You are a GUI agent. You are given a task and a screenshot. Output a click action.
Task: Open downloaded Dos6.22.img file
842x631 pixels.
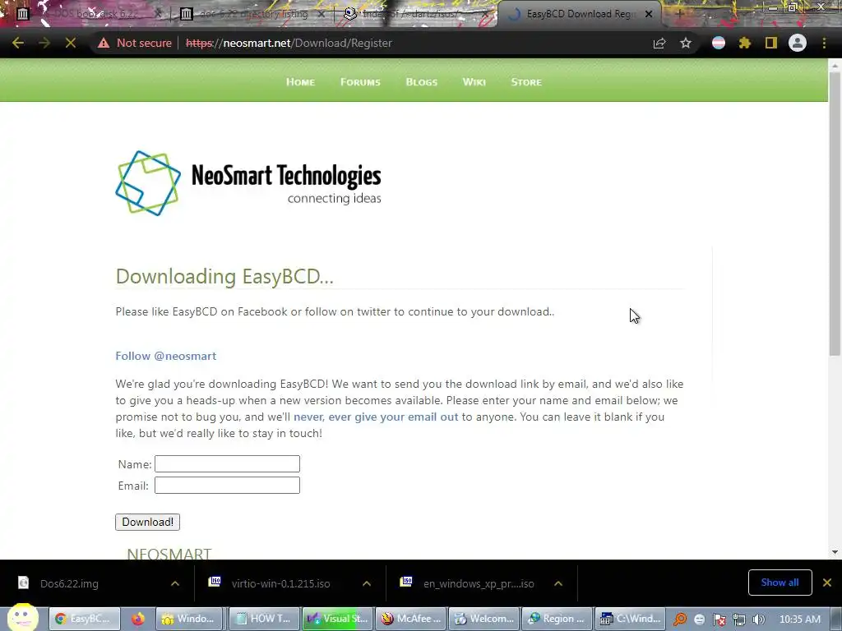click(x=69, y=584)
